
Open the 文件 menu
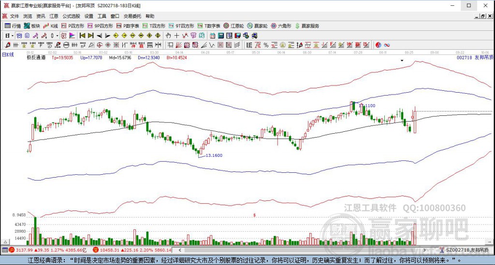(x=15, y=16)
